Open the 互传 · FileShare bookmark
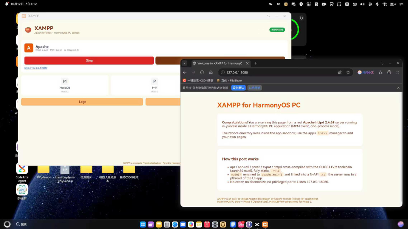 (x=229, y=81)
